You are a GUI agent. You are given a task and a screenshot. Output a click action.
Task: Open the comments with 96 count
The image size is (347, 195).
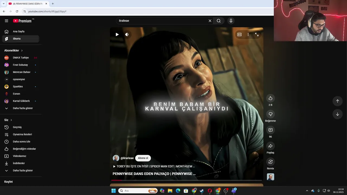coord(270,130)
